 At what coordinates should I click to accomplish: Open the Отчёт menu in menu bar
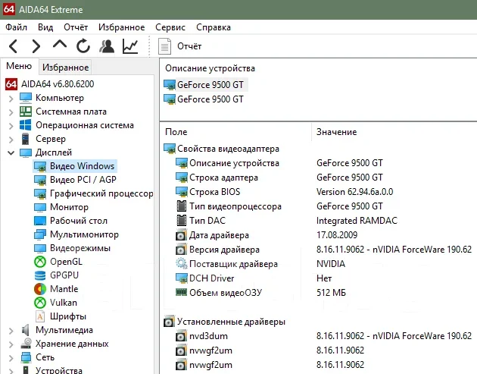coord(76,27)
